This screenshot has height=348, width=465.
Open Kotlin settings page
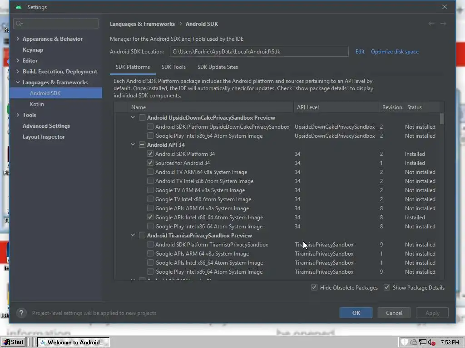[37, 104]
